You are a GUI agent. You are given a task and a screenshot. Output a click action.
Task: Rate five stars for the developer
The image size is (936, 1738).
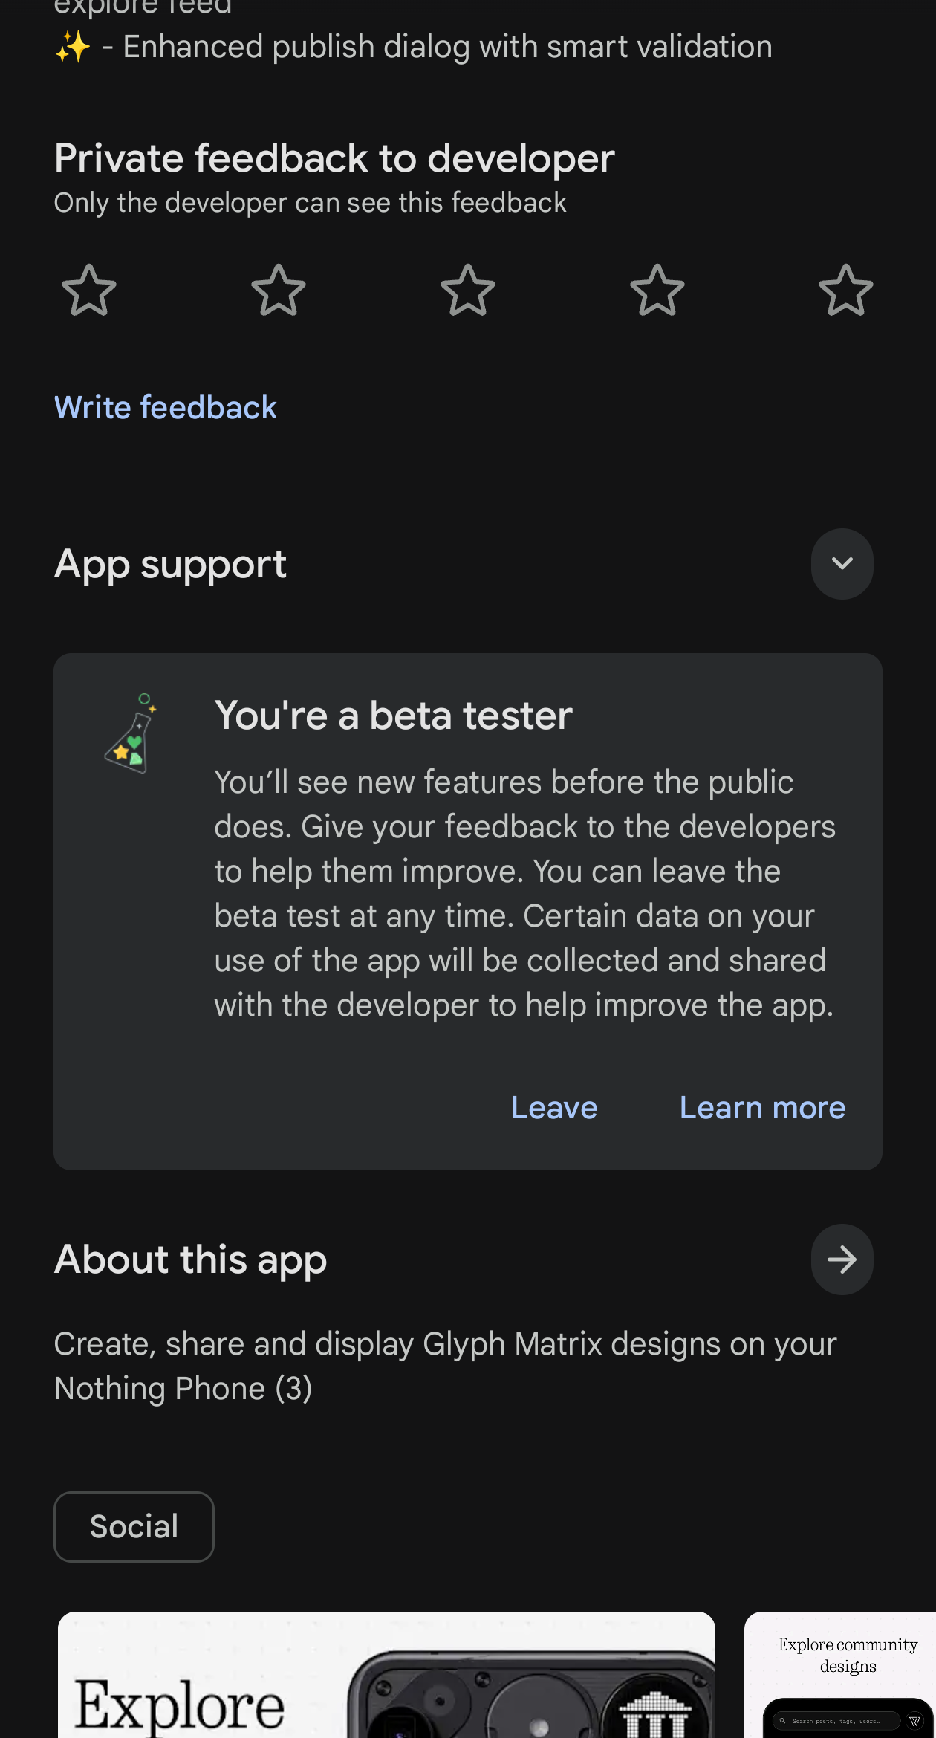click(846, 290)
